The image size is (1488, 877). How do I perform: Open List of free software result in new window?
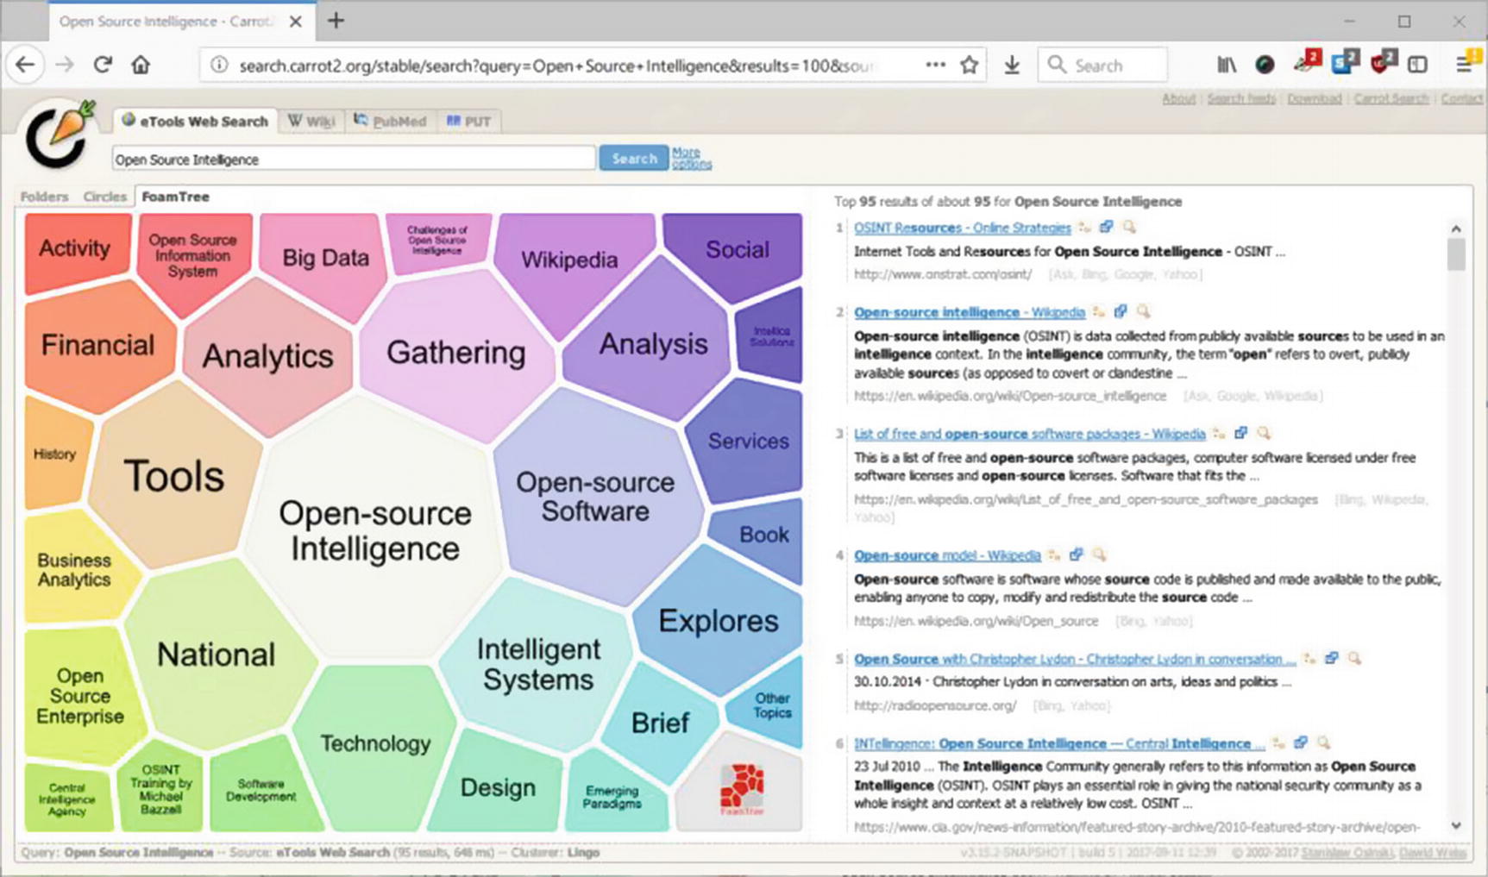click(1240, 433)
